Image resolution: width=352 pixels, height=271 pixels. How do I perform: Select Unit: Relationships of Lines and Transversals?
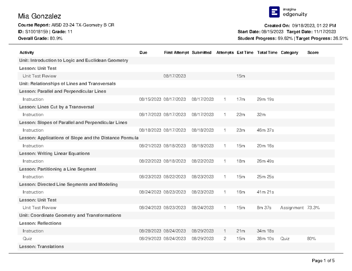(x=67, y=84)
